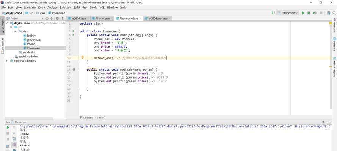Hide the Project panel with pin icon
337x151 pixels.
pyautogui.click(x=63, y=18)
